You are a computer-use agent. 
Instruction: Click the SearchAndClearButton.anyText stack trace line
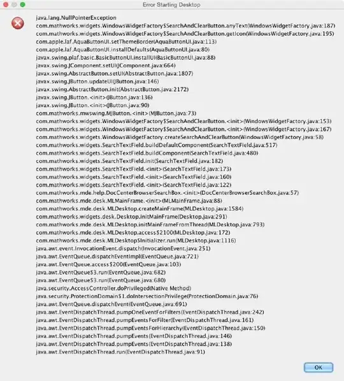click(185, 25)
